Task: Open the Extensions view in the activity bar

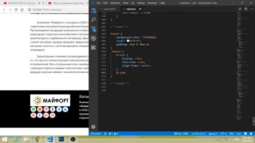Action: (93, 48)
